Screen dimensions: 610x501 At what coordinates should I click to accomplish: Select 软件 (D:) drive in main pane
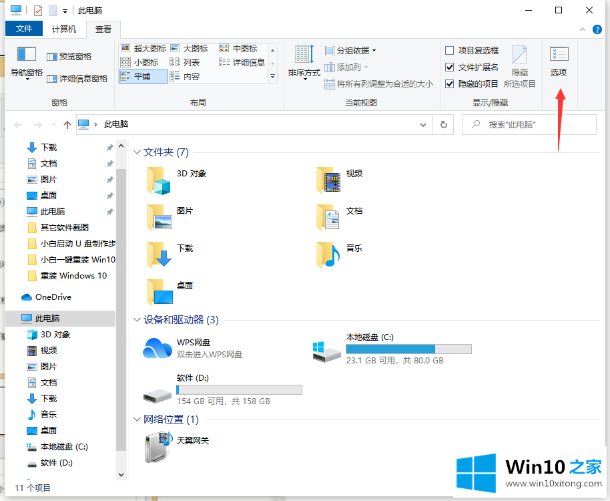click(222, 389)
